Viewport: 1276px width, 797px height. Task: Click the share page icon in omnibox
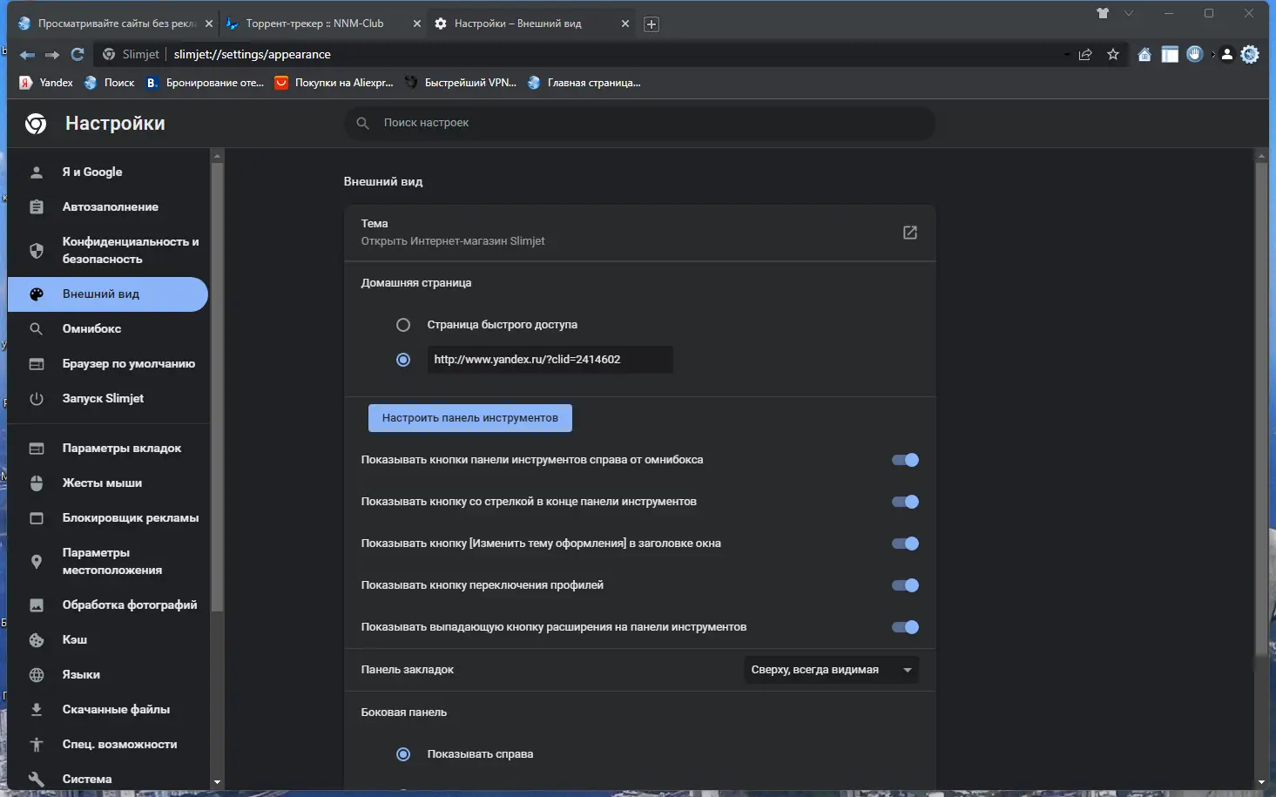pos(1085,55)
